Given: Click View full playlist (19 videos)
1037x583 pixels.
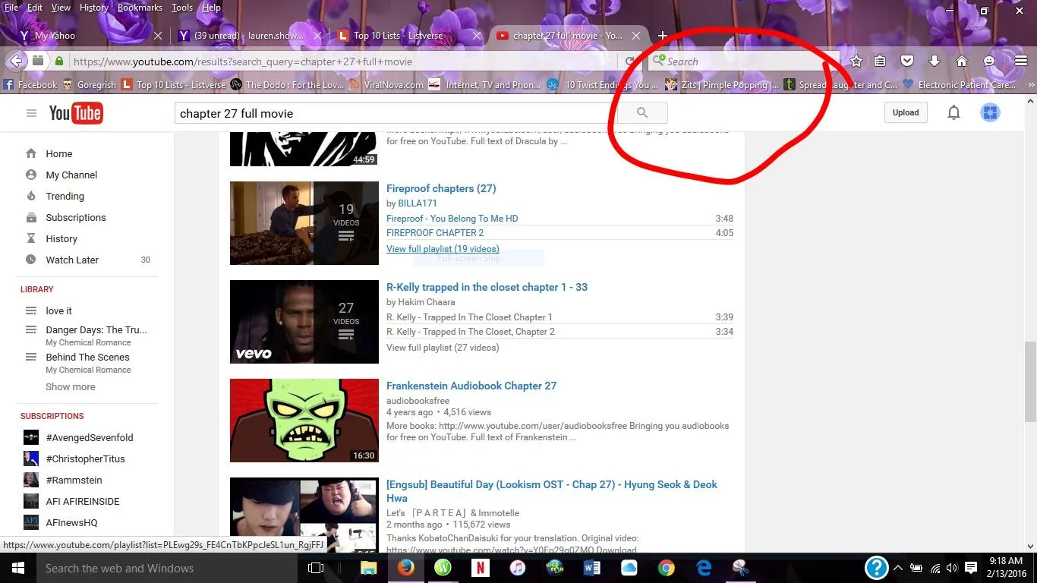Looking at the screenshot, I should click(x=443, y=249).
